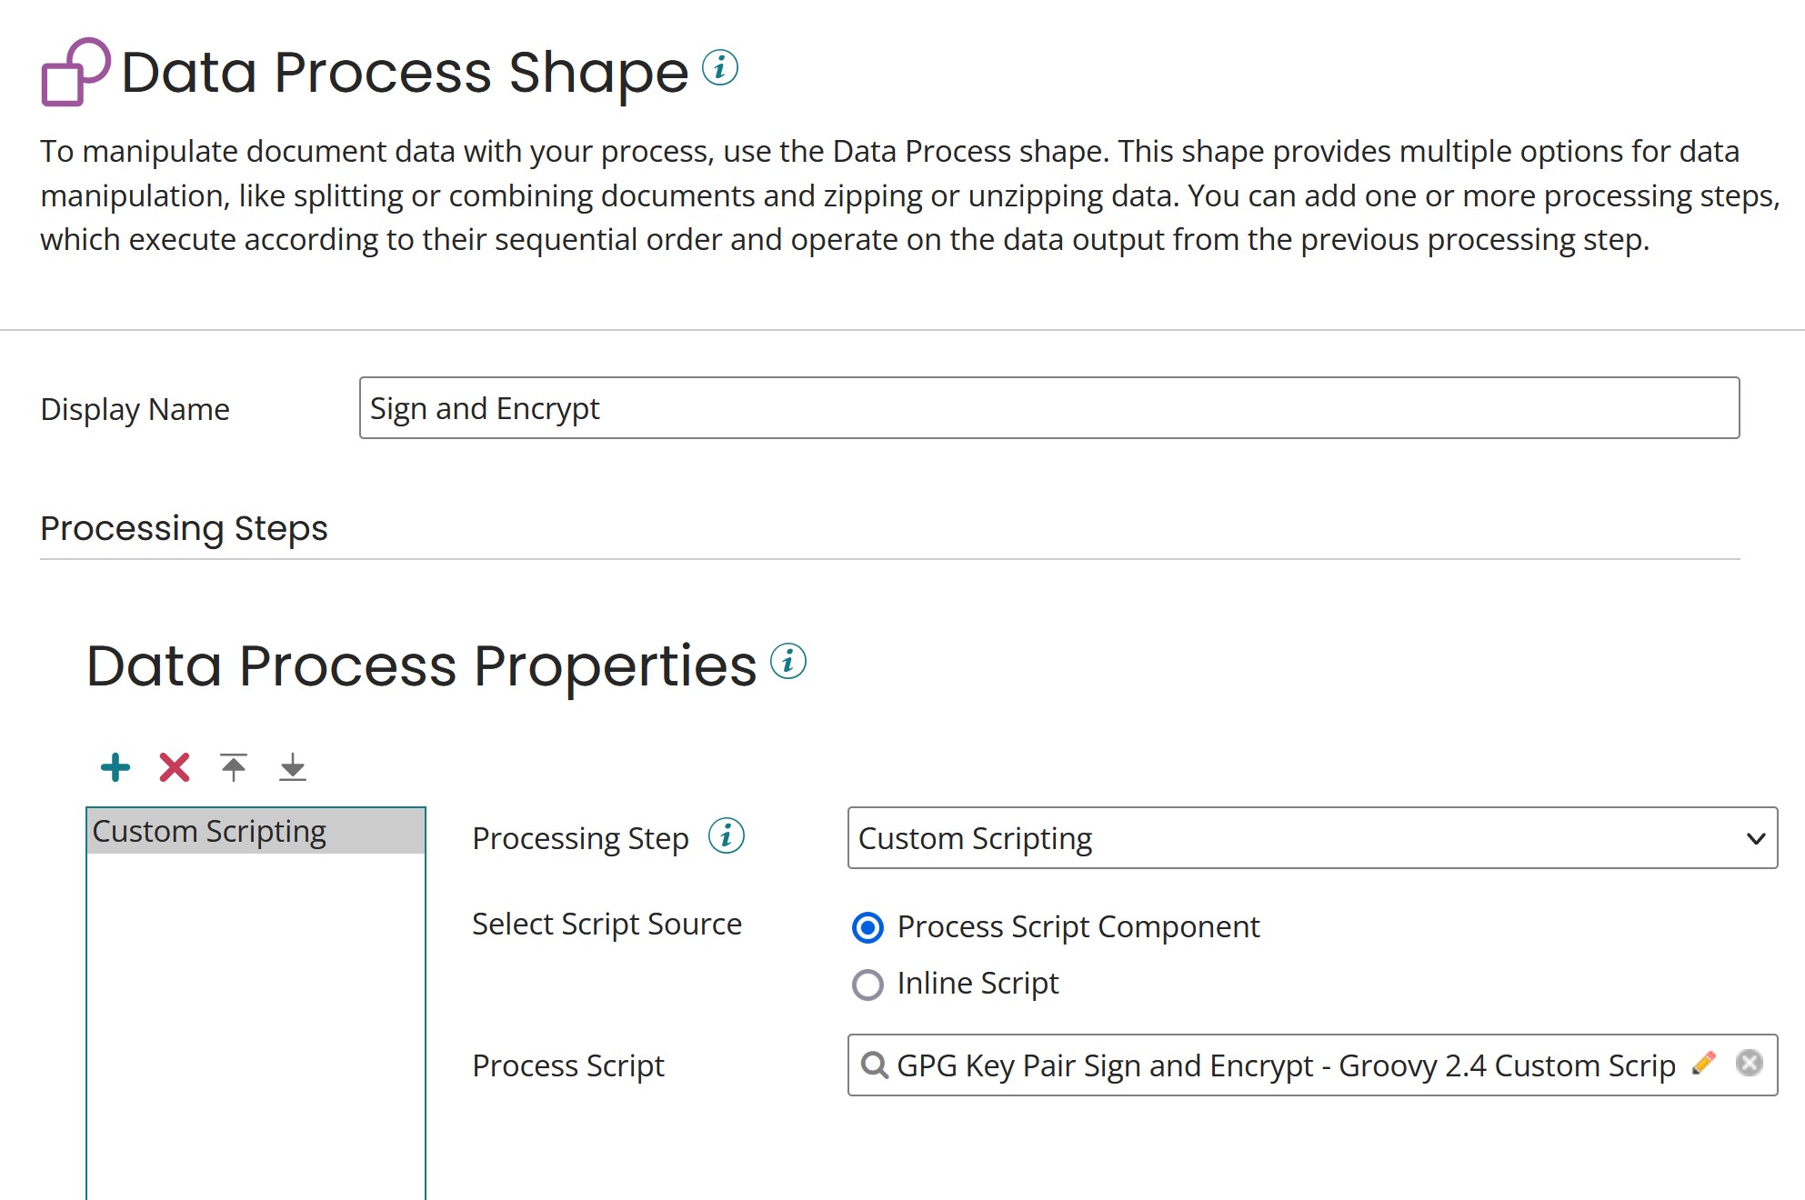Add a new processing step
Viewport: 1805px width, 1200px height.
coord(115,766)
